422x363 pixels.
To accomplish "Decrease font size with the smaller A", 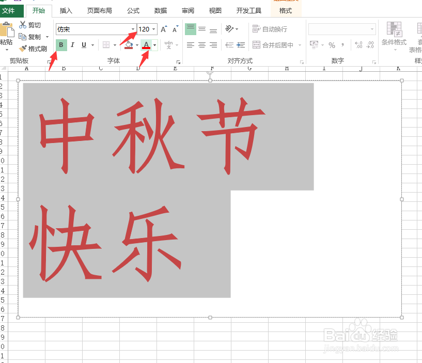I will [x=175, y=29].
